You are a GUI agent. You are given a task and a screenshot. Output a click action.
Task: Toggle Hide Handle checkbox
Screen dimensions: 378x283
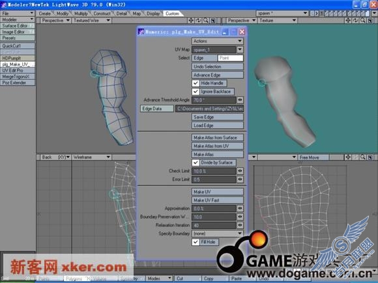196,83
